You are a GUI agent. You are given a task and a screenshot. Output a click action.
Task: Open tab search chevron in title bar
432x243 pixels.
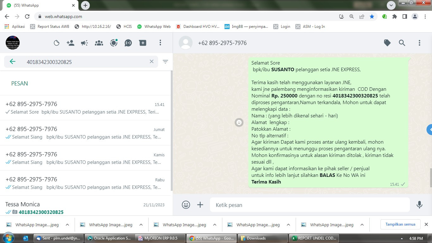tap(391, 5)
